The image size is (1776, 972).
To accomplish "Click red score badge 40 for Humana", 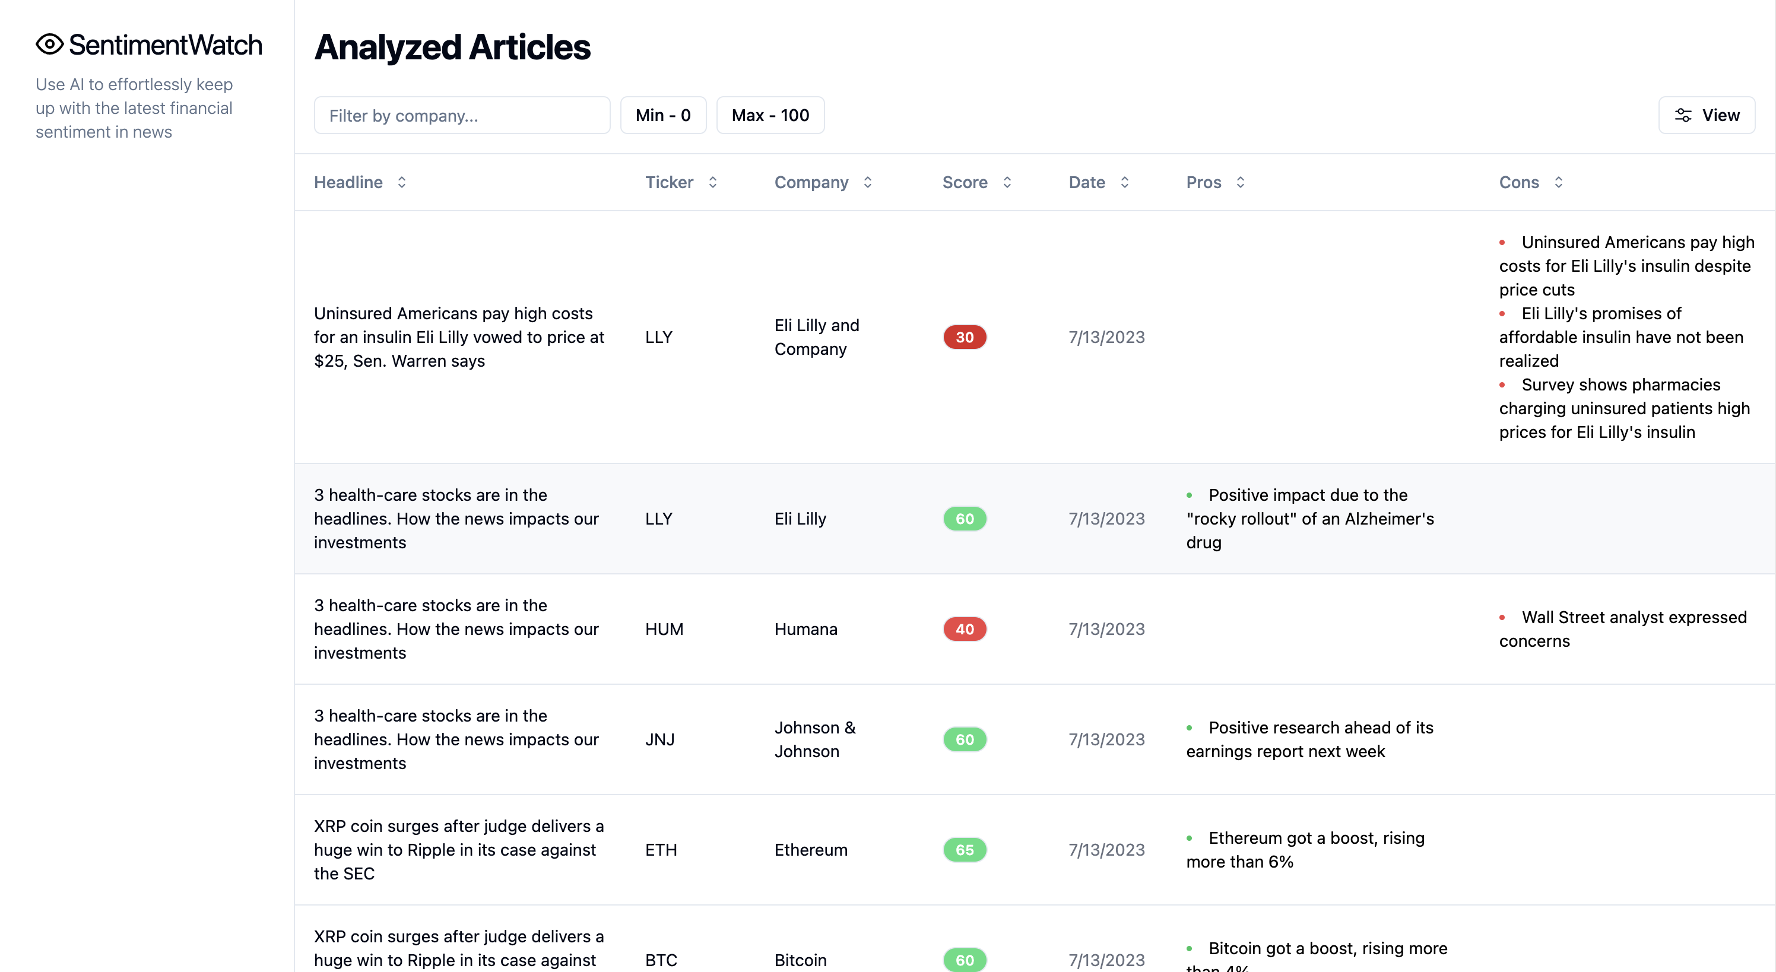I will pos(965,628).
